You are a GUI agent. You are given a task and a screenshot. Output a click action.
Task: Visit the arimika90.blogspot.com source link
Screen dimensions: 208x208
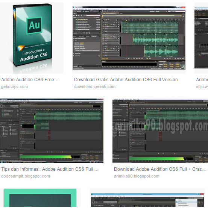click(137, 176)
